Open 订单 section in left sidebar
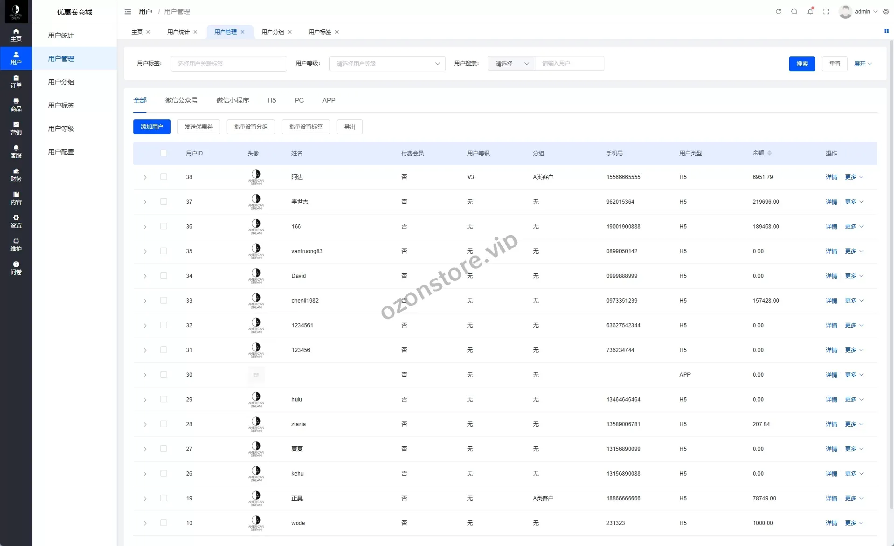 (x=16, y=82)
